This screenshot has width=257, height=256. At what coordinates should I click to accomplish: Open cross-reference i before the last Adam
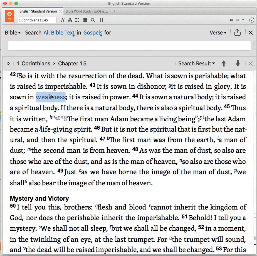pyautogui.click(x=204, y=117)
